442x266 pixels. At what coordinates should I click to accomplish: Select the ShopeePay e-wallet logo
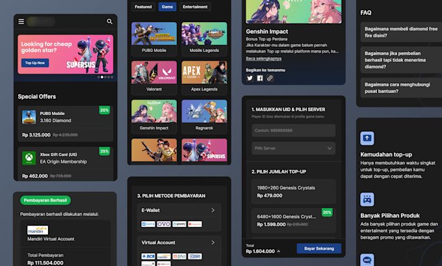tap(195, 224)
